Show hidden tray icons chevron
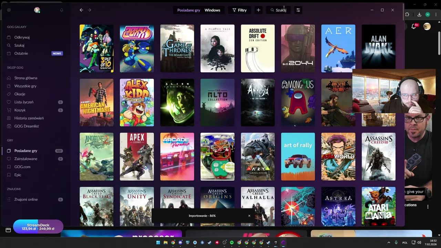 tap(389, 242)
